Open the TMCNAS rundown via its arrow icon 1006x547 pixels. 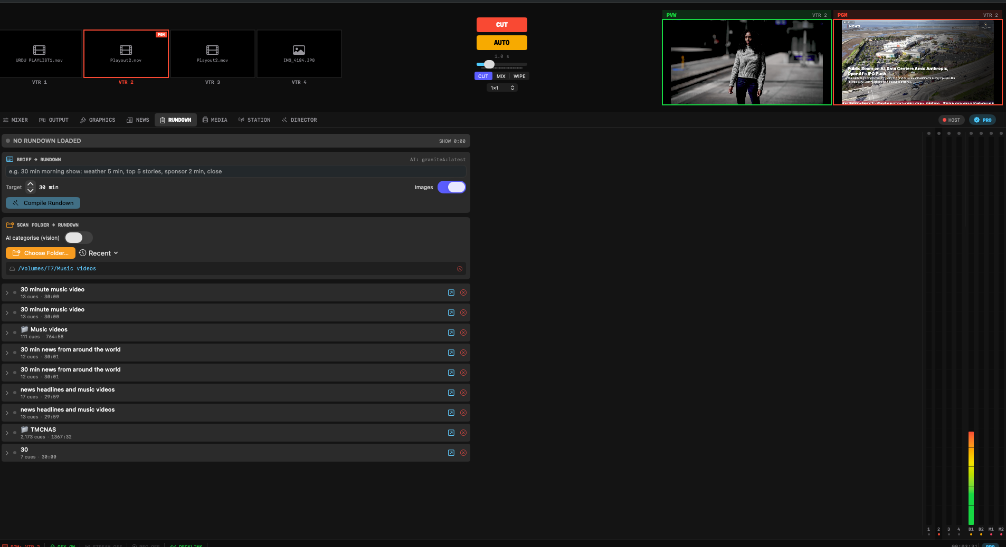point(451,433)
